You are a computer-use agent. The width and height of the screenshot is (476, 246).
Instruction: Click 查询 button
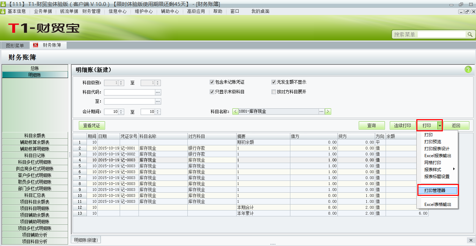372,125
